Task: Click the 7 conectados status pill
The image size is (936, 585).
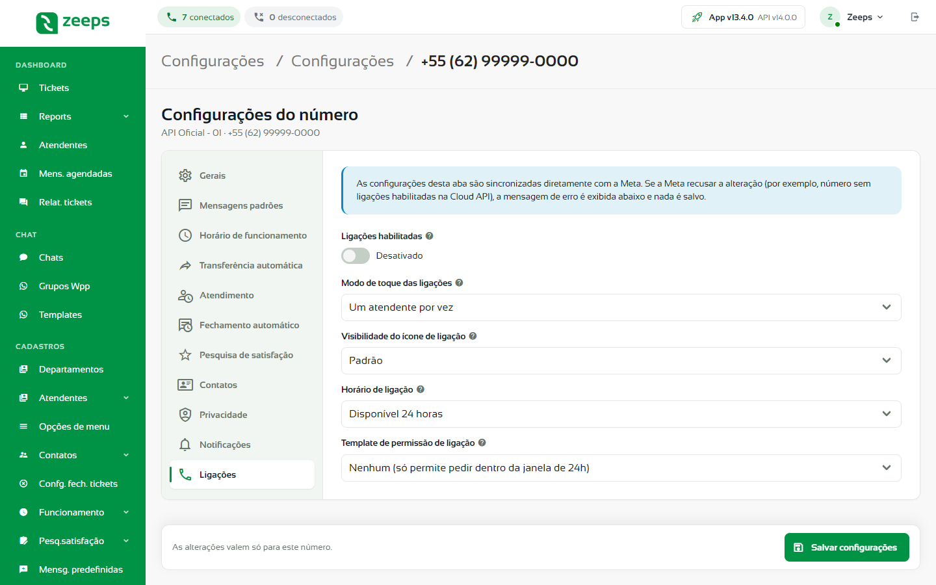Action: coord(199,17)
